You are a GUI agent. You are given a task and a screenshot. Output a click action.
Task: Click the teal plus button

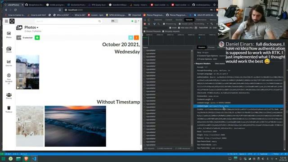pyautogui.click(x=130, y=38)
